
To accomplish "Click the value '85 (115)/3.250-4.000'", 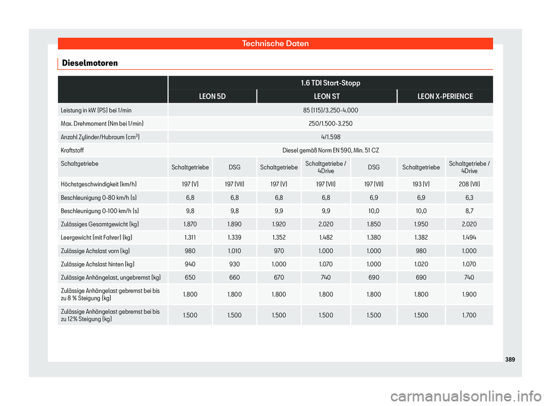I will pos(331,110).
